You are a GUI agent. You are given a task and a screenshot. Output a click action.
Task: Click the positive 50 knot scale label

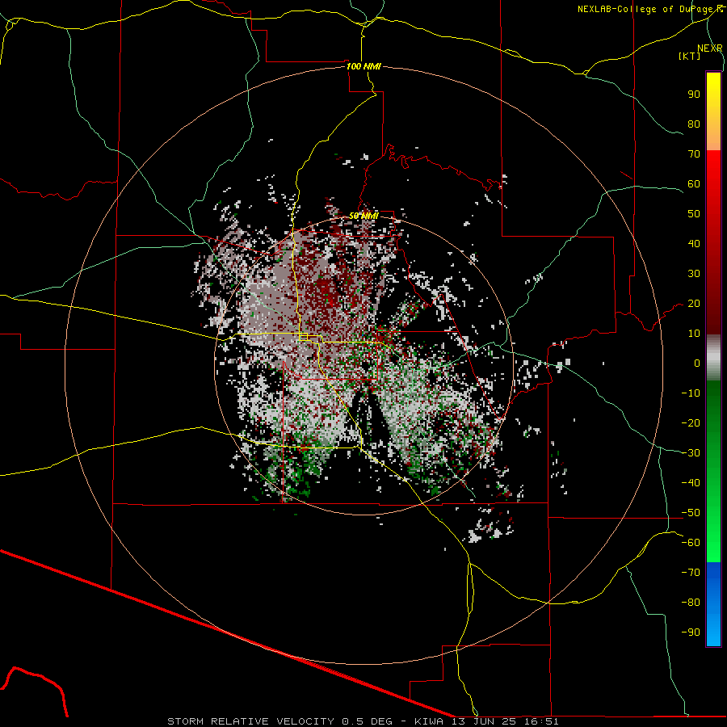[x=694, y=214]
